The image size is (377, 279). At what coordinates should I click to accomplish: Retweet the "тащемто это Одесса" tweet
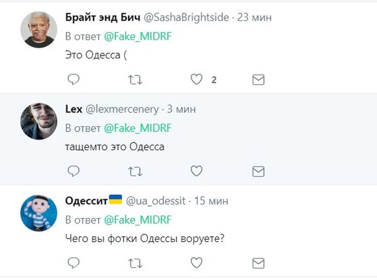point(134,171)
